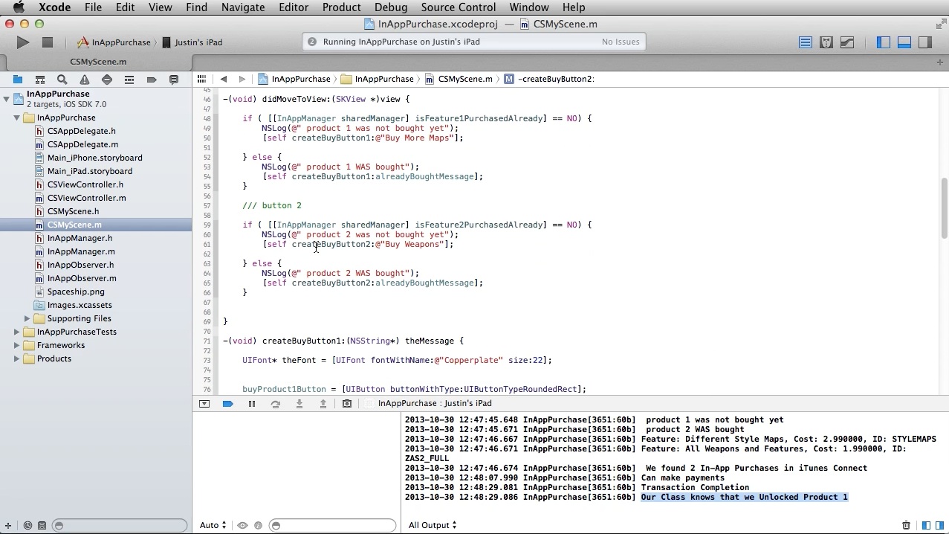The width and height of the screenshot is (949, 534).
Task: Go back in editor history
Action: [x=224, y=79]
